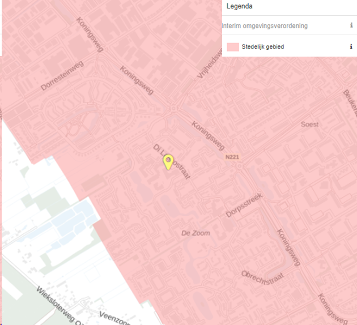Screen dimensions: 357x325
Task: Click the Veenzoom label at bottom
Action: point(115,318)
